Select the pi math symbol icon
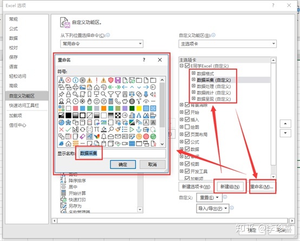Screen dimensions: 300x241 click(96, 130)
